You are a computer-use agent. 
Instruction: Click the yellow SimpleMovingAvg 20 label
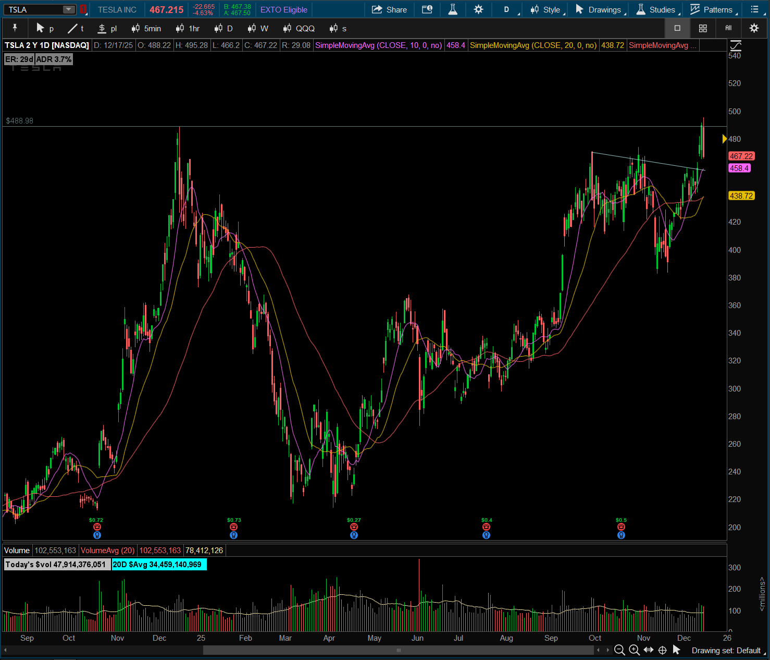[x=533, y=45]
